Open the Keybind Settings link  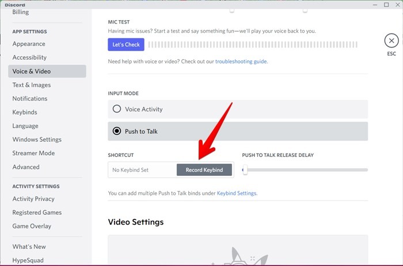point(237,193)
